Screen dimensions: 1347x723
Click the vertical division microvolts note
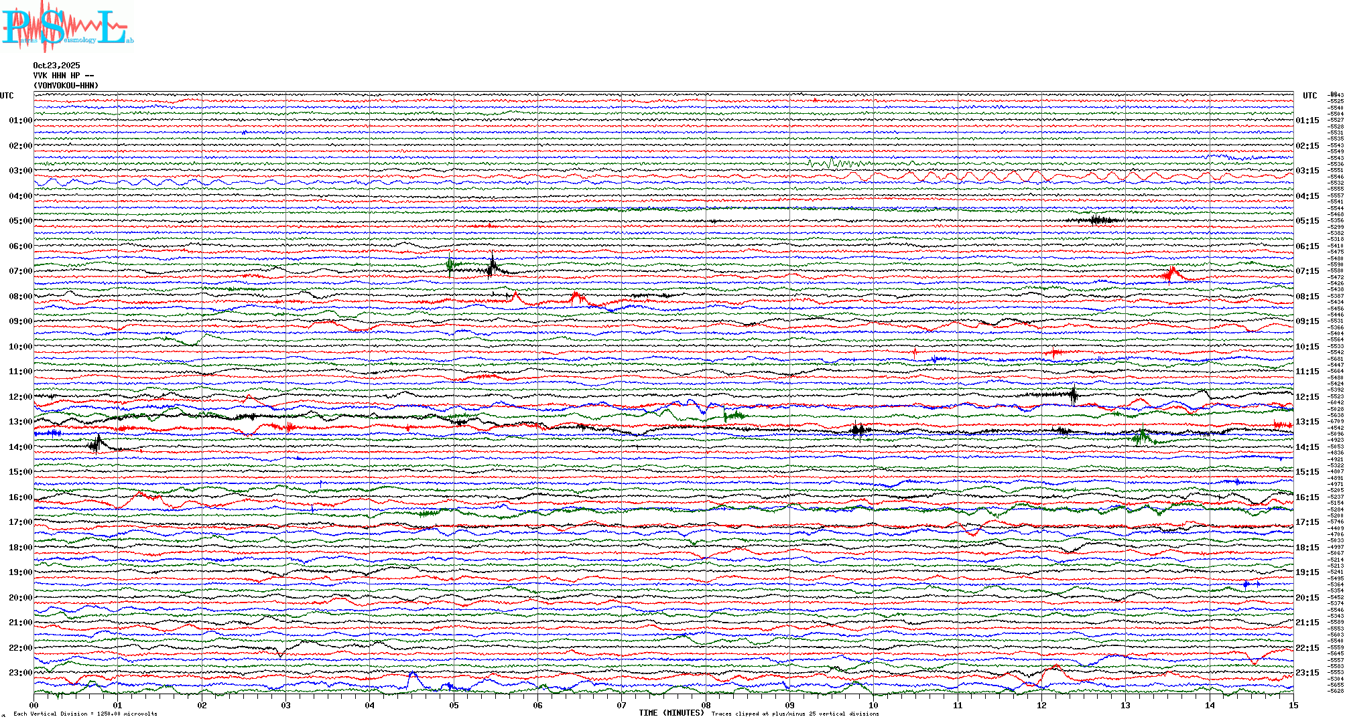pos(85,714)
